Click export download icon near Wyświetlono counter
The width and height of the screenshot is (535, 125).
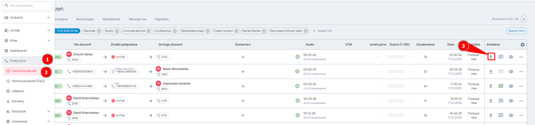click(523, 19)
